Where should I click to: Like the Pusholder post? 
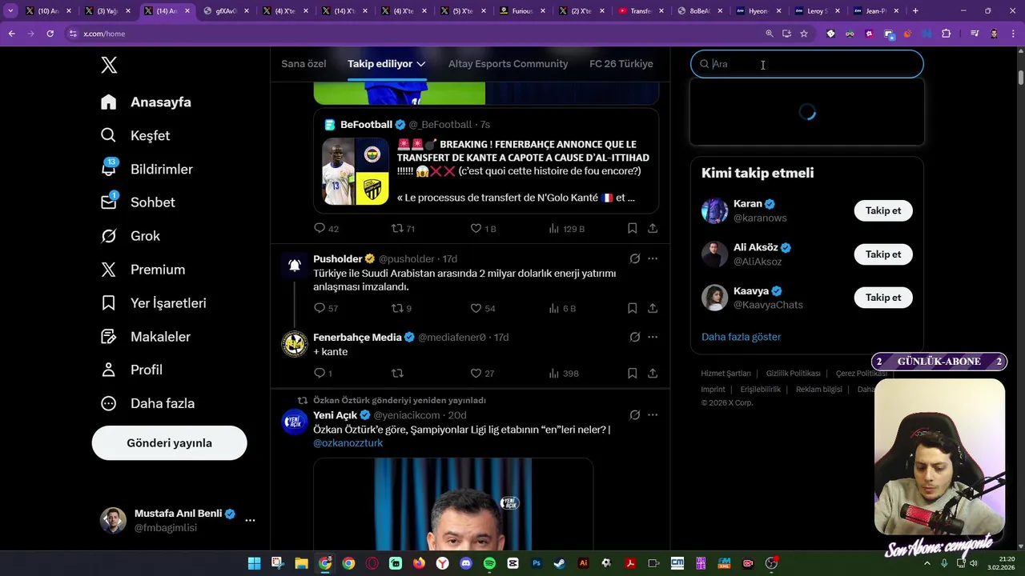(482, 308)
